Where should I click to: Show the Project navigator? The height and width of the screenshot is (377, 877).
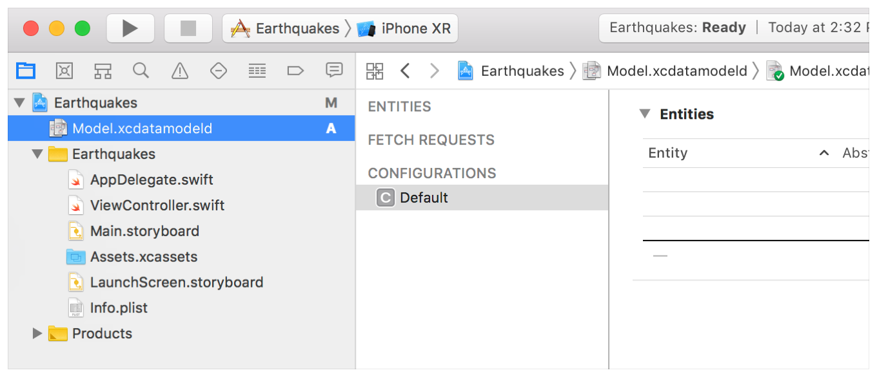pyautogui.click(x=26, y=71)
